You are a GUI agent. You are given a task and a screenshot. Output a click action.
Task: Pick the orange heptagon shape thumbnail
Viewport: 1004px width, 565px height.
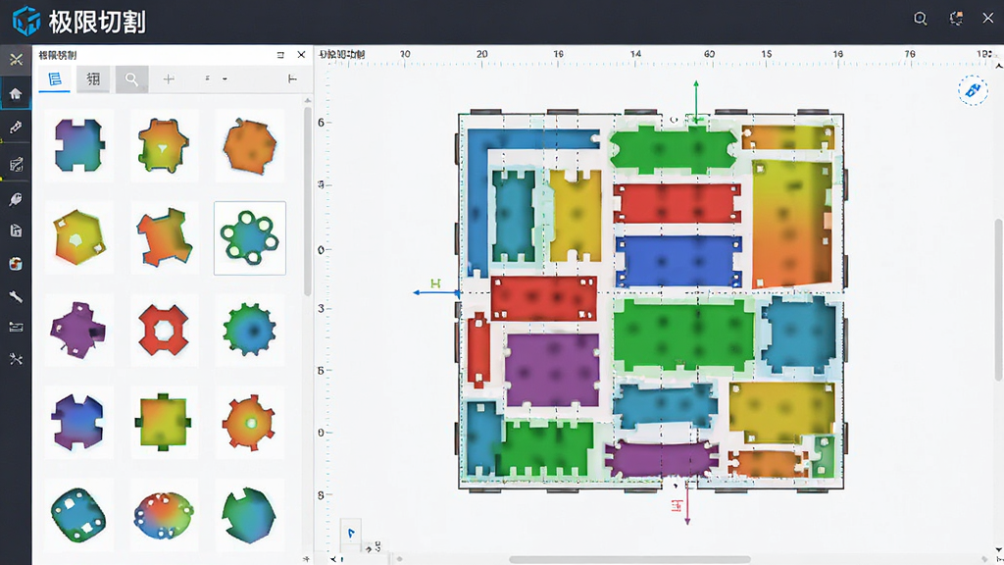pyautogui.click(x=250, y=146)
